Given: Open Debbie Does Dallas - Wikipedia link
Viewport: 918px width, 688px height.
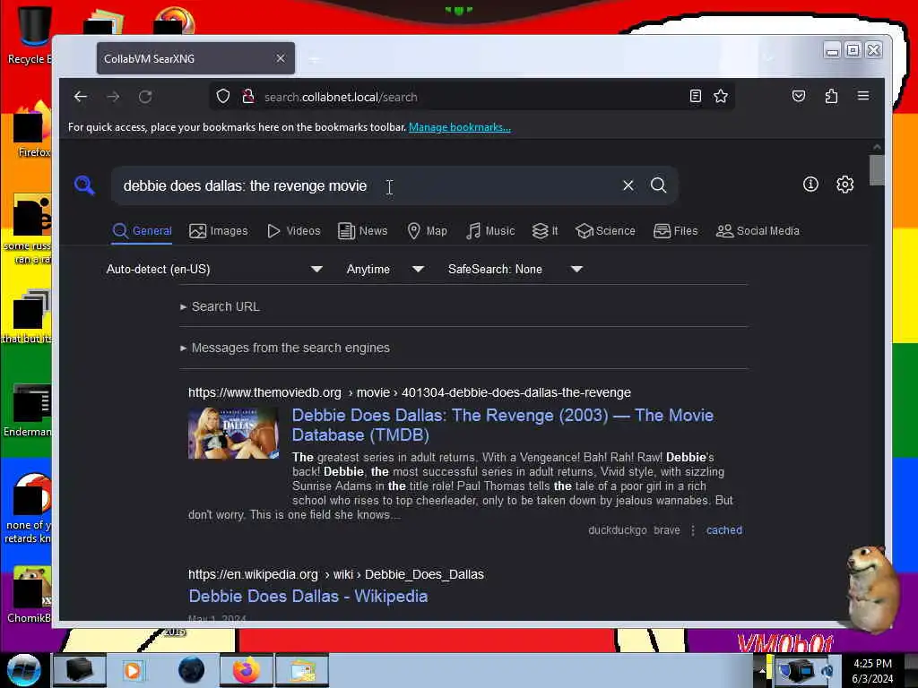Looking at the screenshot, I should point(308,596).
